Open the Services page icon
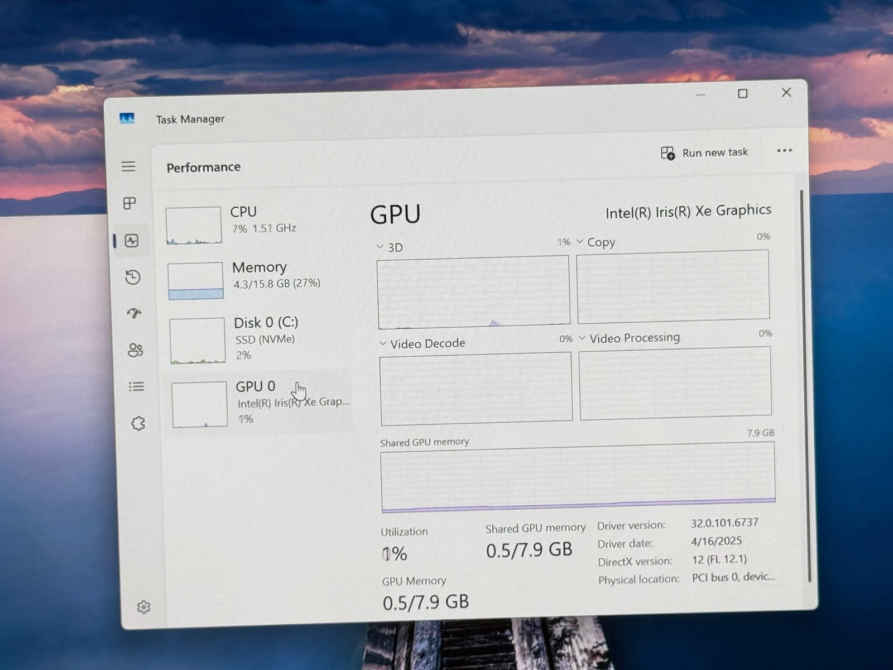 138,423
